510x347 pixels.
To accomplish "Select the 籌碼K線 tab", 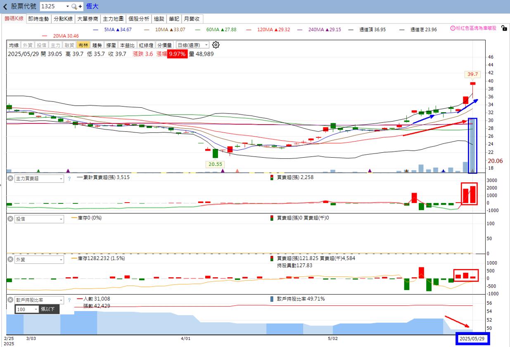I will [14, 19].
